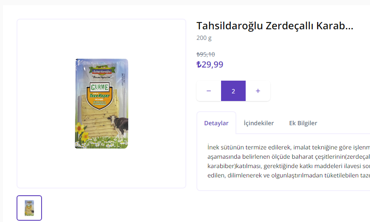This screenshot has width=370, height=222.
Task: Switch to the Ek Bilgiler tab
Action: (x=303, y=123)
